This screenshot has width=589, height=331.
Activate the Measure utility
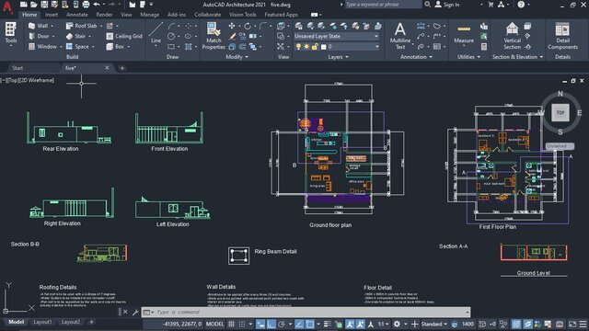[x=464, y=35]
